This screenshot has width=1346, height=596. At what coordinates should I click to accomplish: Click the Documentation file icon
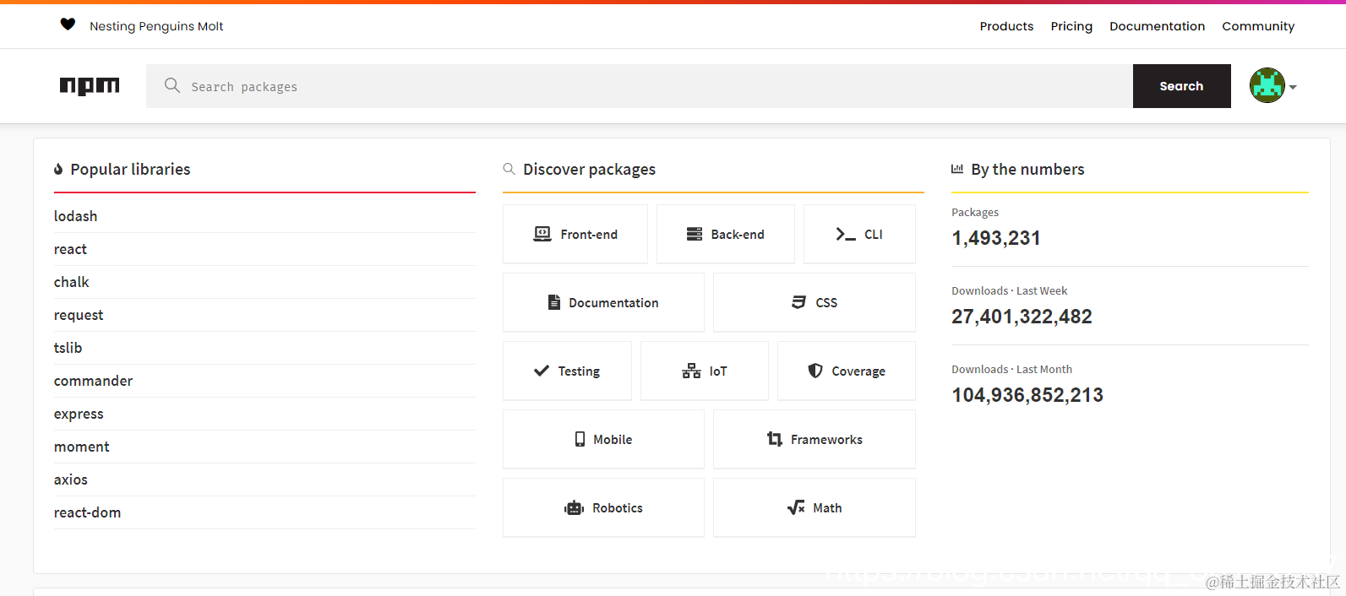(554, 302)
